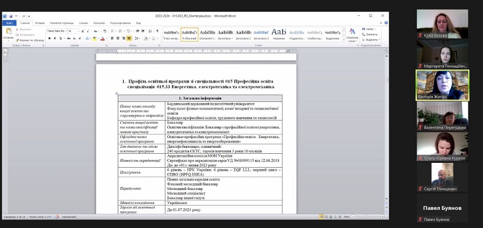
Task: Open the Найти find dropdown arrow
Action: (375, 29)
